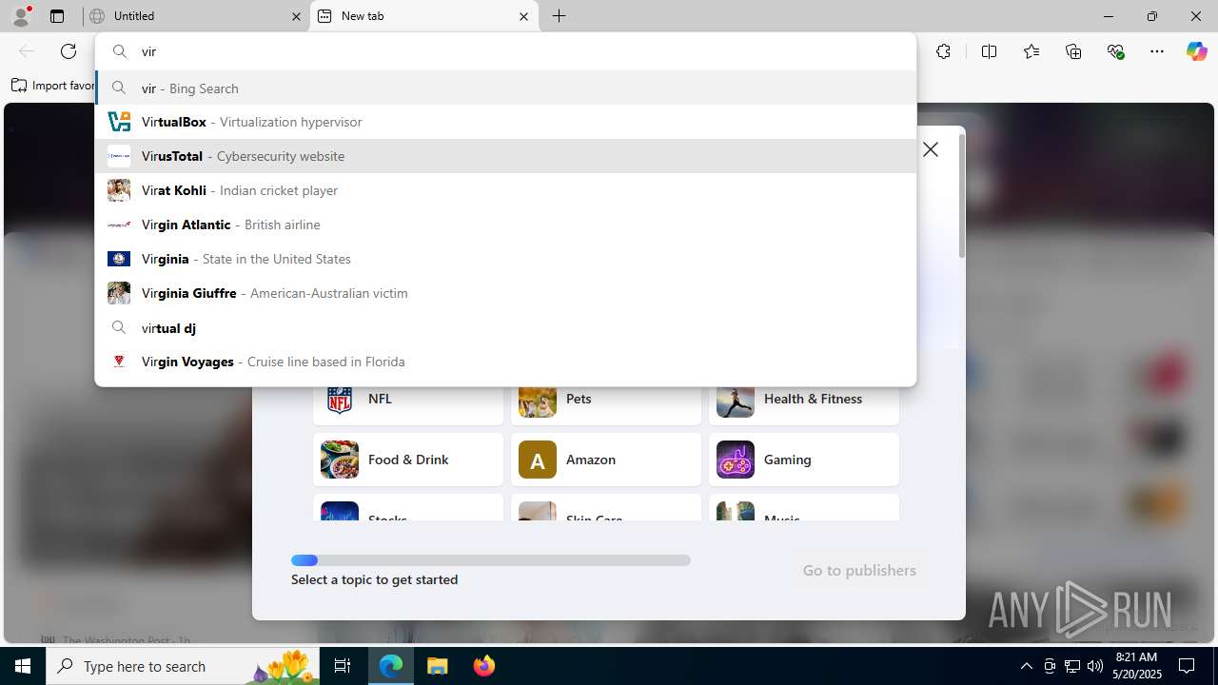Open Settings and more ellipsis menu
This screenshot has height=685, width=1218.
coord(1157,51)
